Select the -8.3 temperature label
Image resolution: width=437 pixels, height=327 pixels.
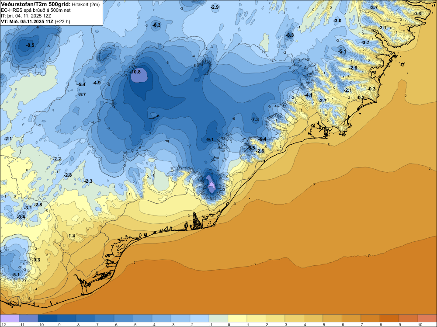(x=290, y=35)
